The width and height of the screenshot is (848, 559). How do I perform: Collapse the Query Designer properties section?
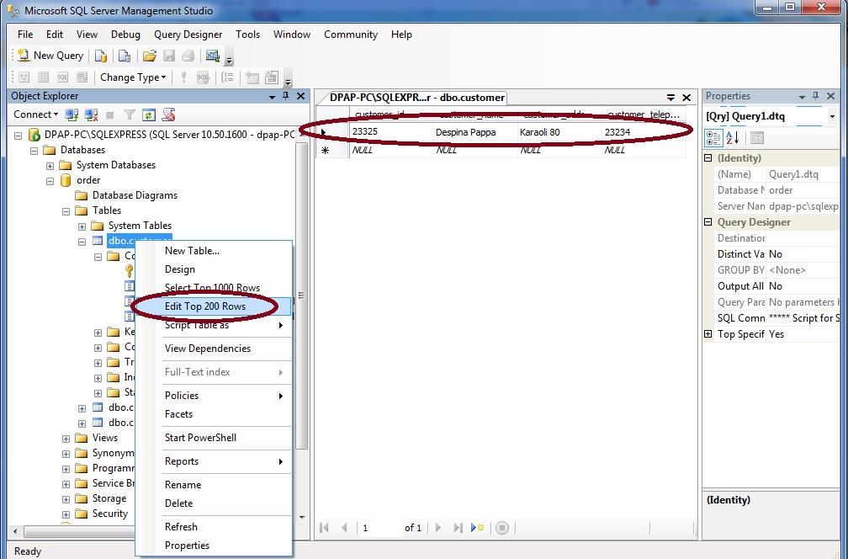tap(708, 222)
